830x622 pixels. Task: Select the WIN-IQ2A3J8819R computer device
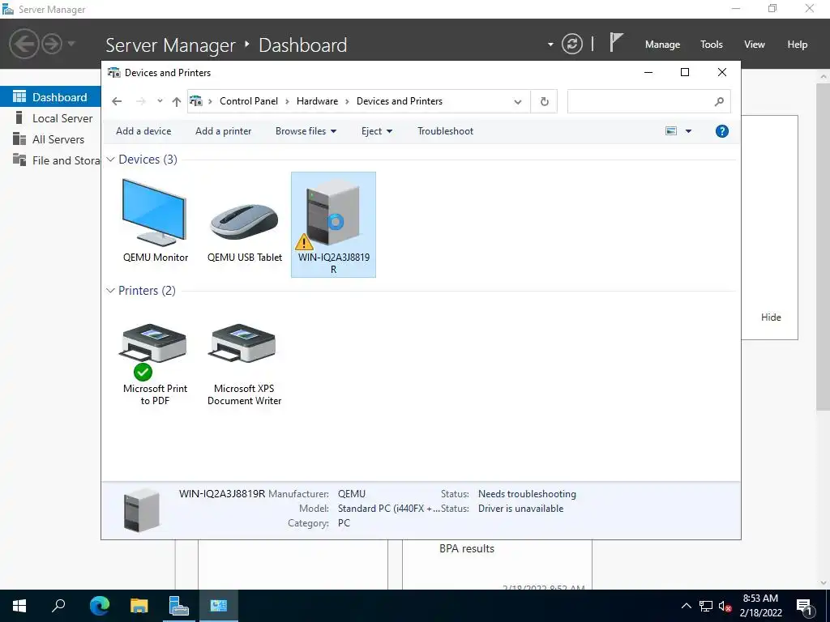point(333,224)
